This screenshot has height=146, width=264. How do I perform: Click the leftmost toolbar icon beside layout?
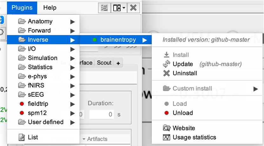pos(104,8)
